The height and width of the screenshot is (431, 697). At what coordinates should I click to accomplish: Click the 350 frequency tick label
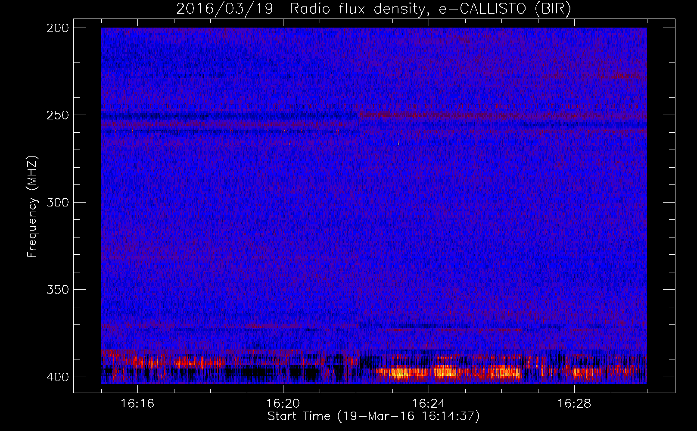58,290
